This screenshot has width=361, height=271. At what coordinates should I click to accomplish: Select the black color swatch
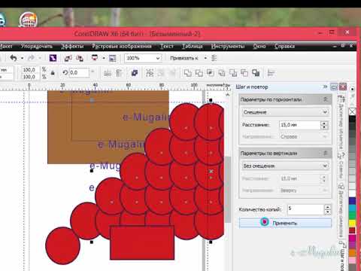[x=352, y=119]
